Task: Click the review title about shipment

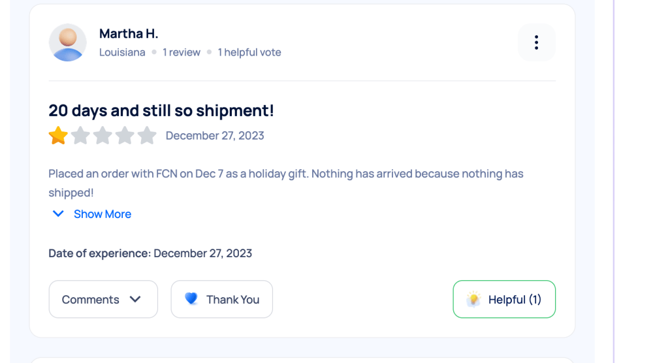Action: (x=161, y=110)
